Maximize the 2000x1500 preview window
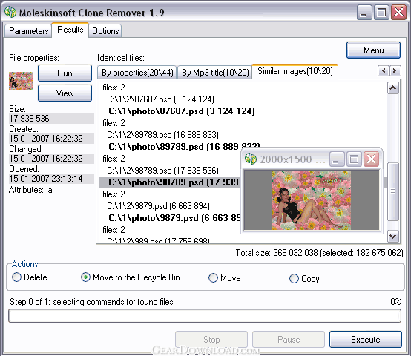This screenshot has width=411, height=356. [x=354, y=159]
